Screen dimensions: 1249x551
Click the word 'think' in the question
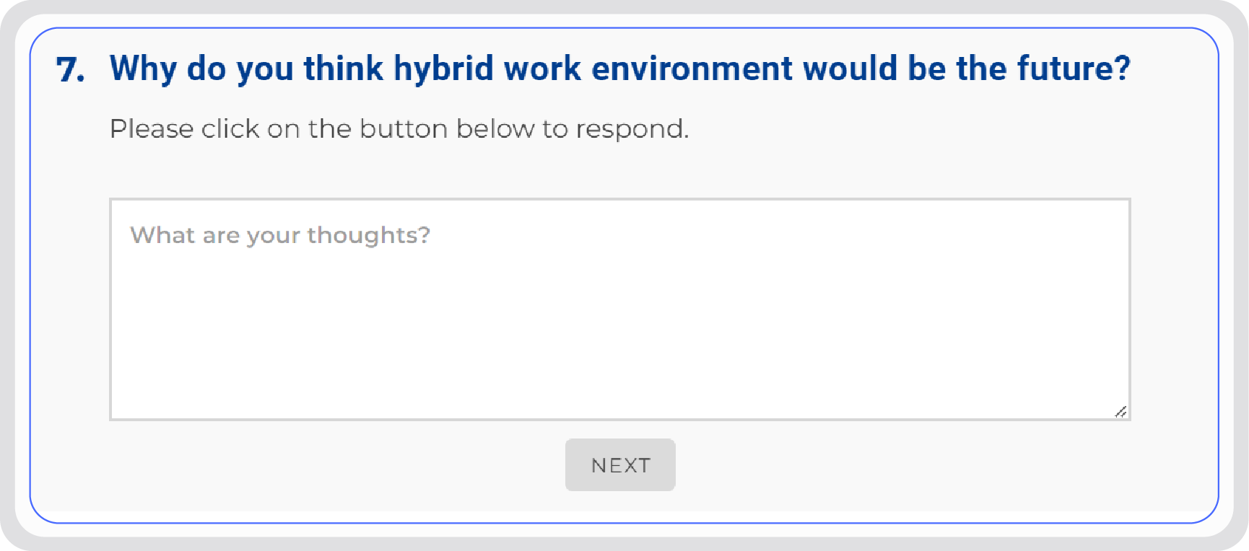pos(344,69)
